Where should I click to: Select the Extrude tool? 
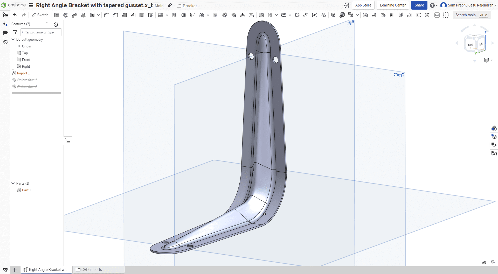point(57,15)
